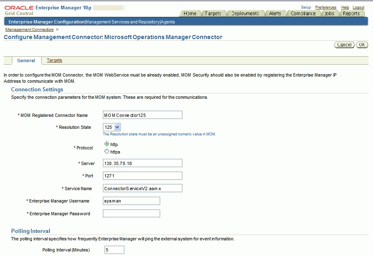Follow the Management Connectors breadcrumb link
Viewport: 373px width, 256px height.
coord(30,30)
